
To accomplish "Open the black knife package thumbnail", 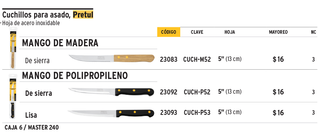I will click(x=13, y=97).
